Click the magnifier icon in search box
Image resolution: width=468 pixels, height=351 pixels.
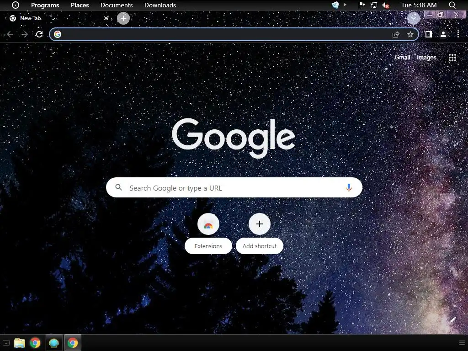tap(119, 187)
